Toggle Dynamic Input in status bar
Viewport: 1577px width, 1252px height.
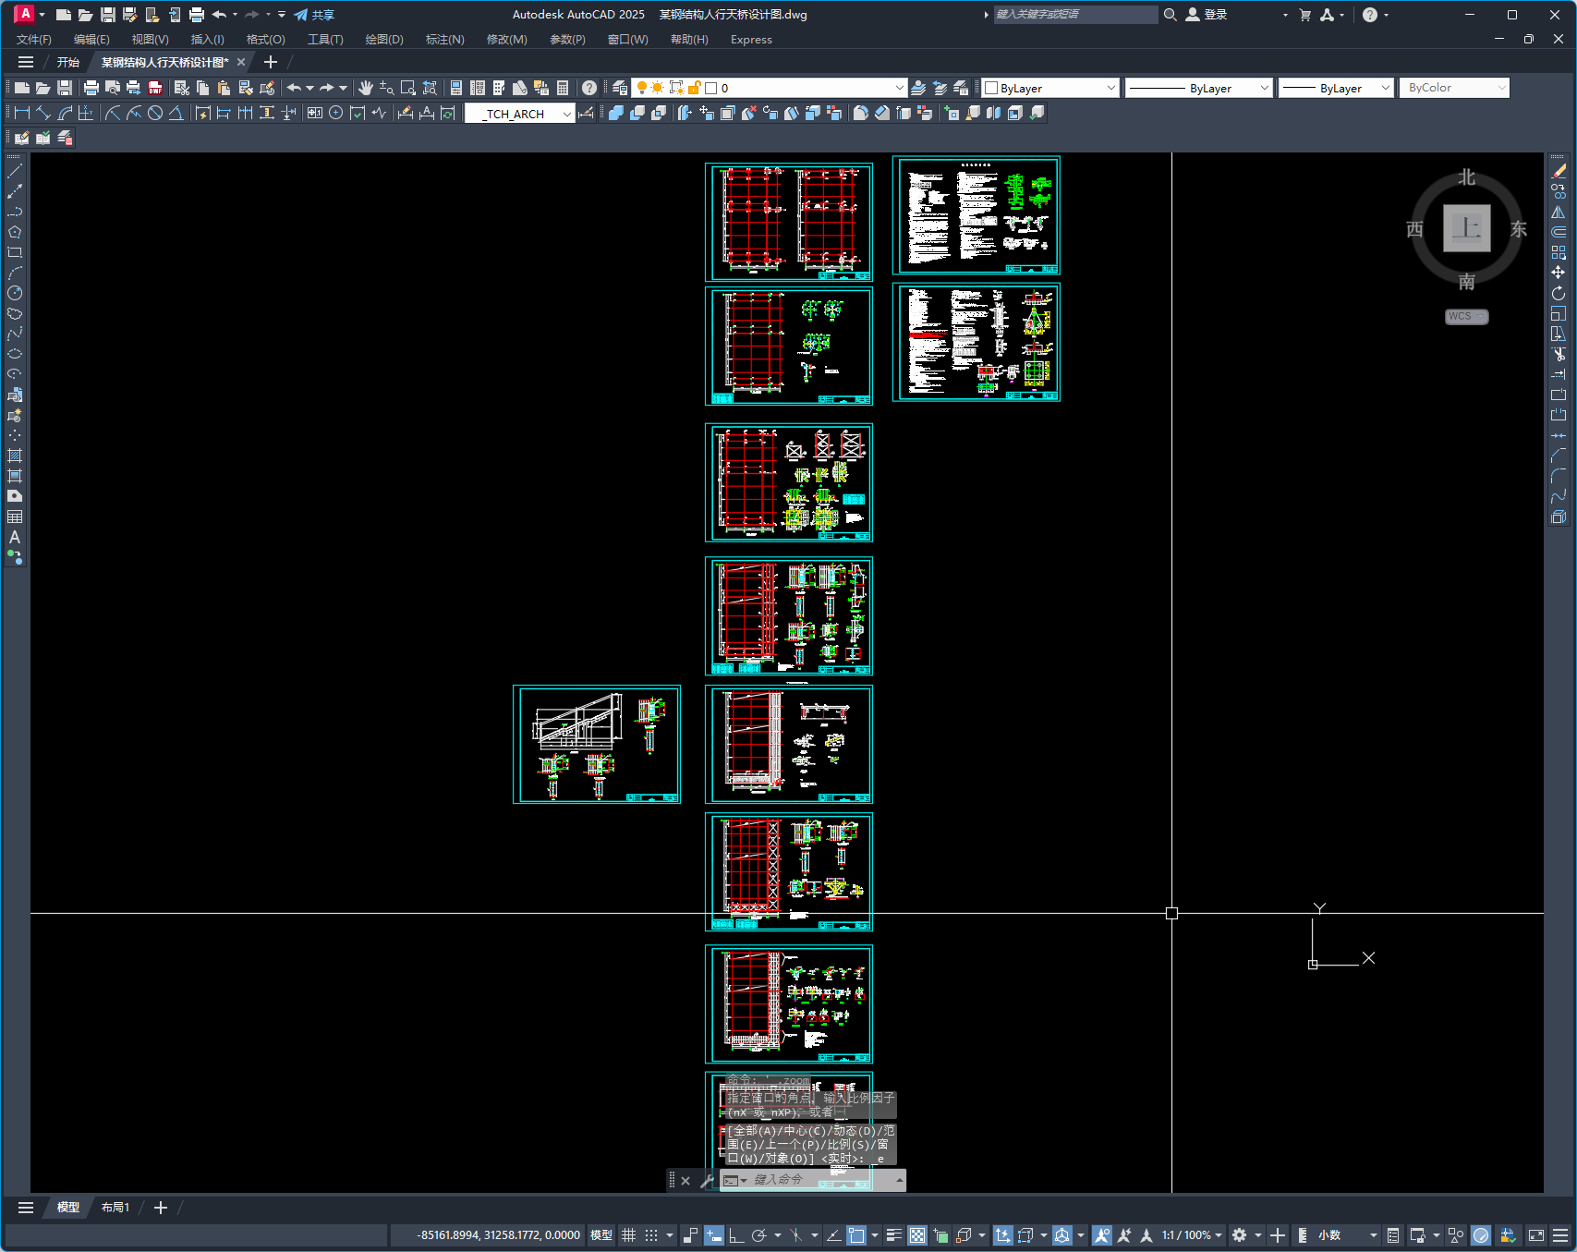714,1235
